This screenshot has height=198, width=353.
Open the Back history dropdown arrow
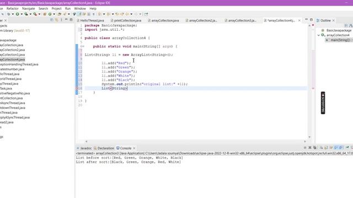131,14
